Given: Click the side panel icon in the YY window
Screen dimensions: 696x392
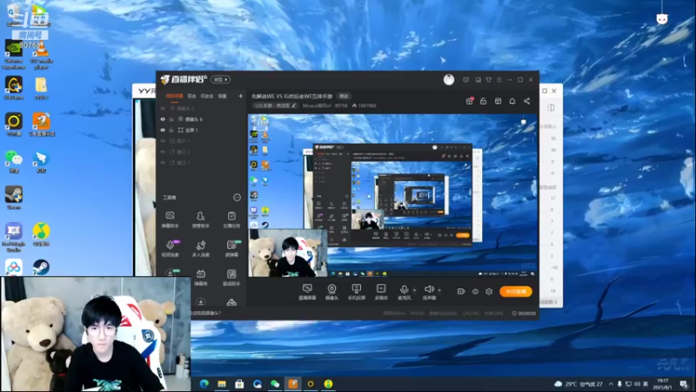Looking at the screenshot, I should point(551,107).
